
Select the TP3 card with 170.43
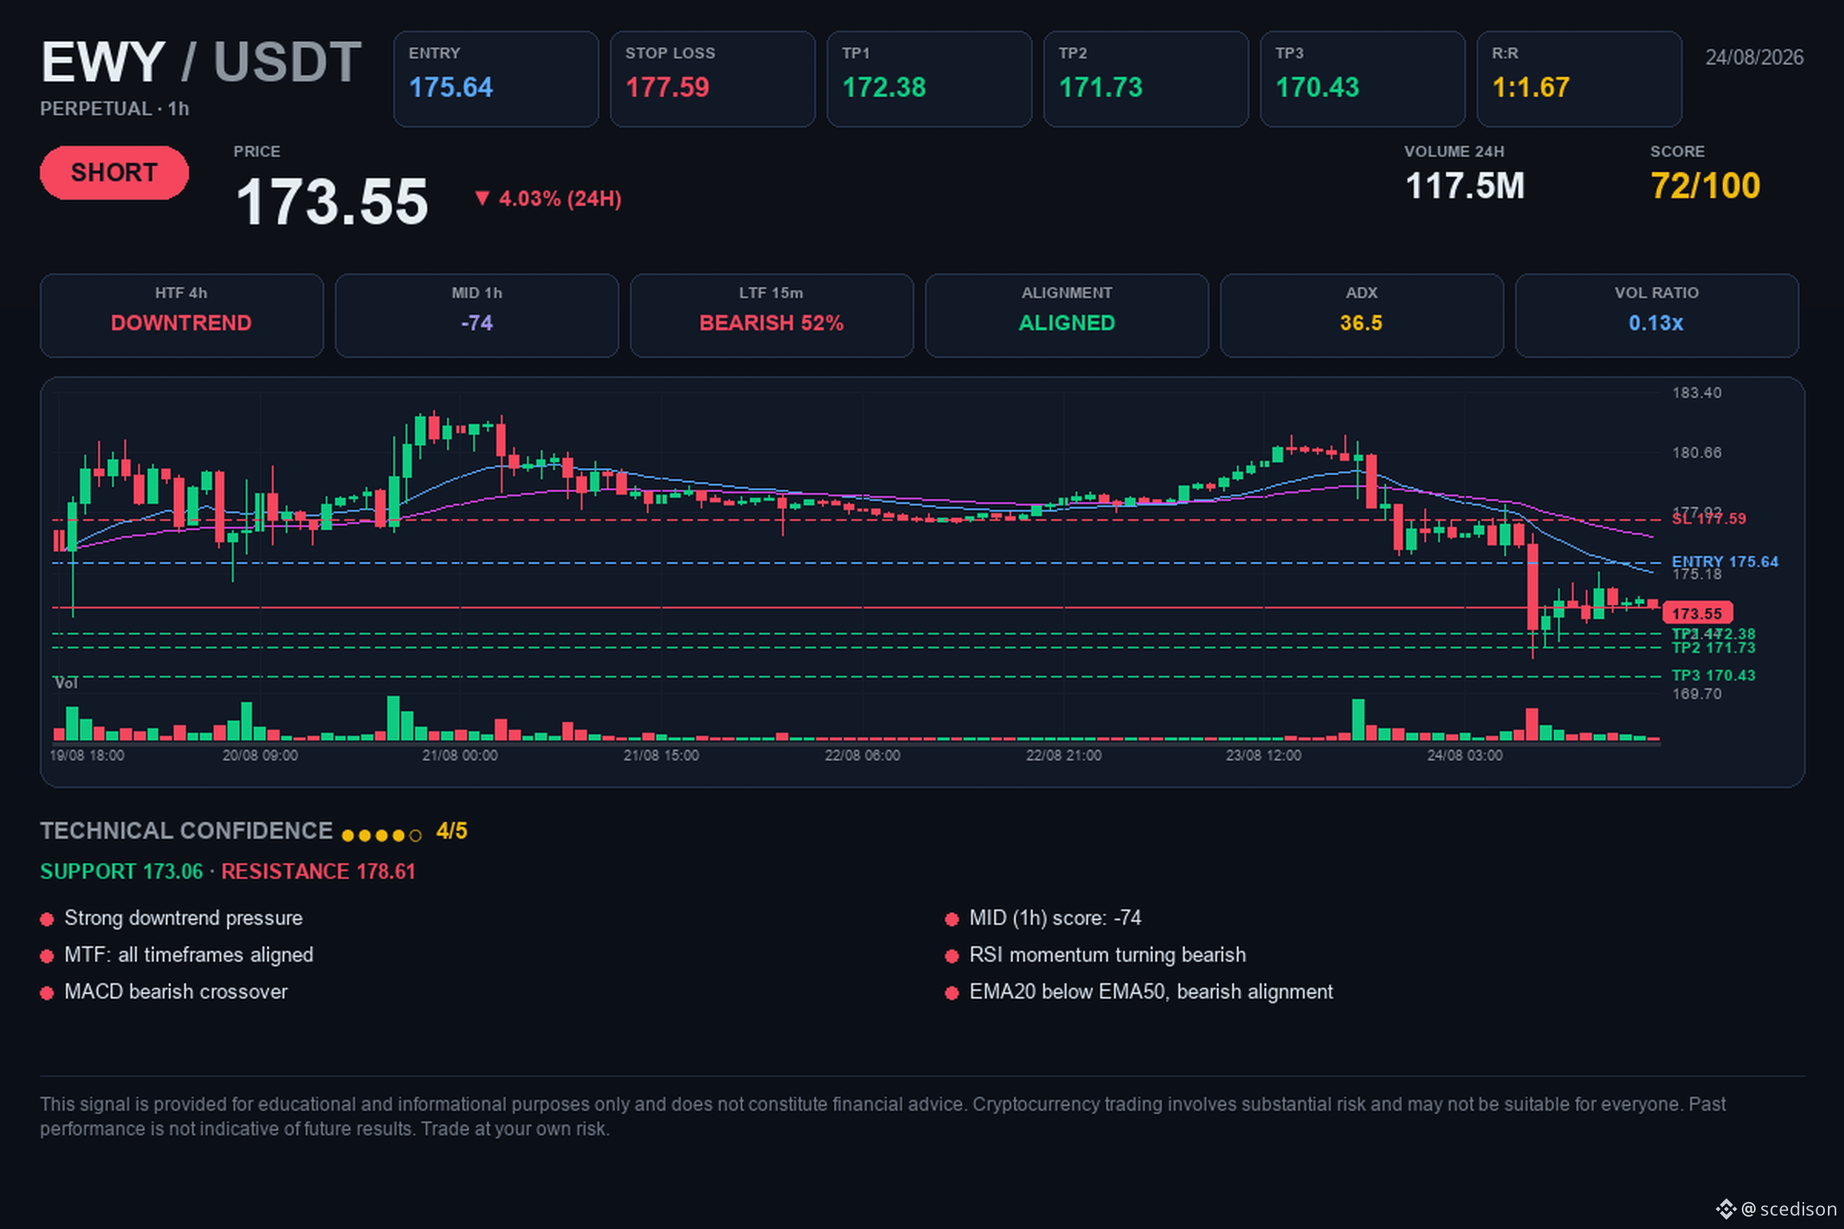(1362, 79)
